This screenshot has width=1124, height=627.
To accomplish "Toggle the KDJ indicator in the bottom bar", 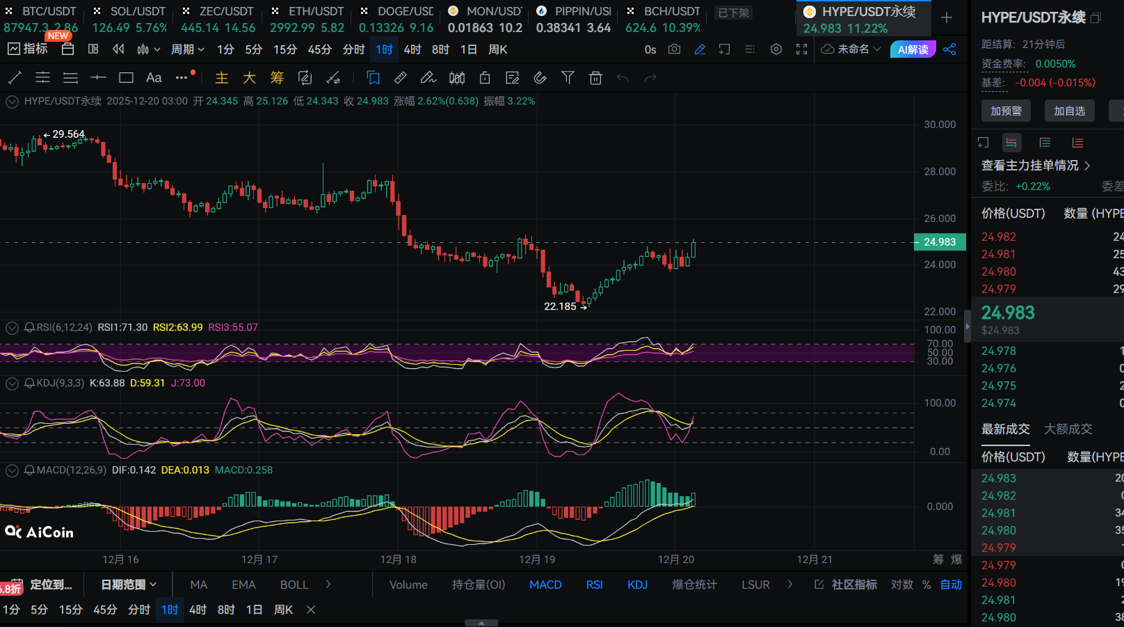I will 637,585.
